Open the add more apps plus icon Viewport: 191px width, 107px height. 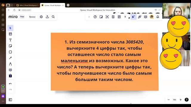click(x=10, y=76)
